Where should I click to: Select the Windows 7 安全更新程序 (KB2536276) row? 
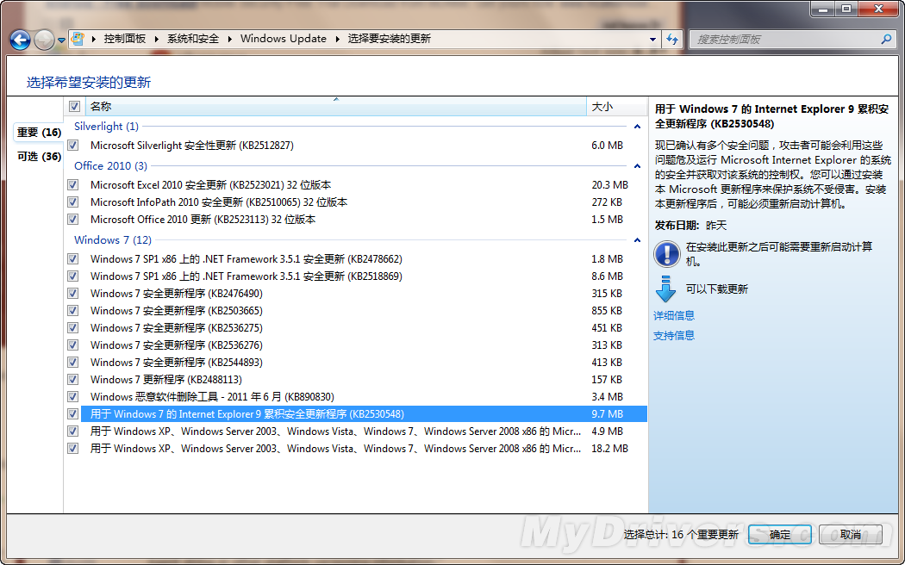(x=364, y=345)
